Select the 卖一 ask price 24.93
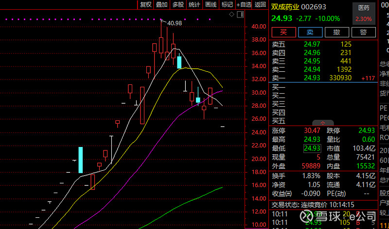The image size is (389, 229). point(312,78)
